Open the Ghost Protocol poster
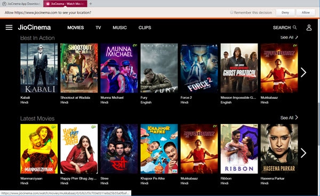This screenshot has height=196, width=320. [239, 68]
